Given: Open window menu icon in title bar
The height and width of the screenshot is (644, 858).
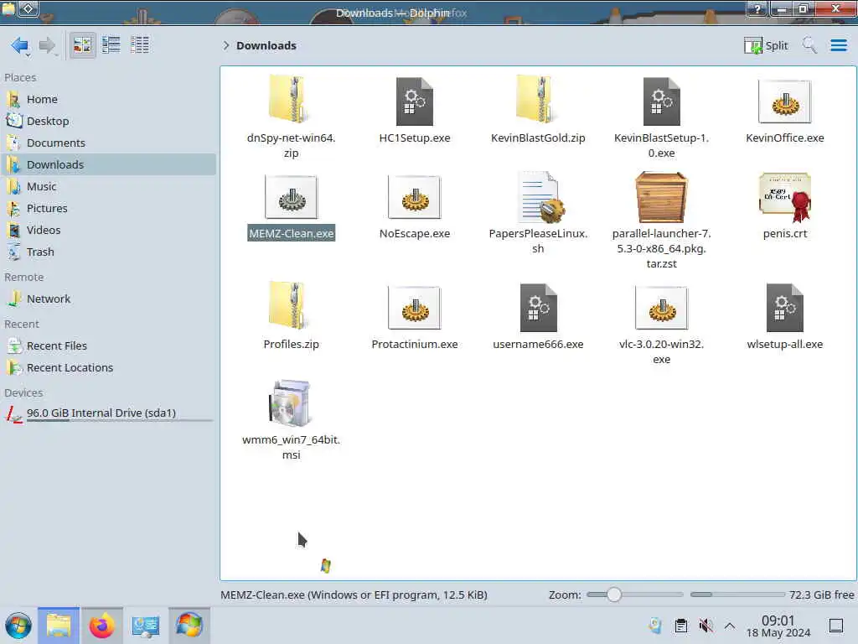Looking at the screenshot, I should pyautogui.click(x=8, y=8).
